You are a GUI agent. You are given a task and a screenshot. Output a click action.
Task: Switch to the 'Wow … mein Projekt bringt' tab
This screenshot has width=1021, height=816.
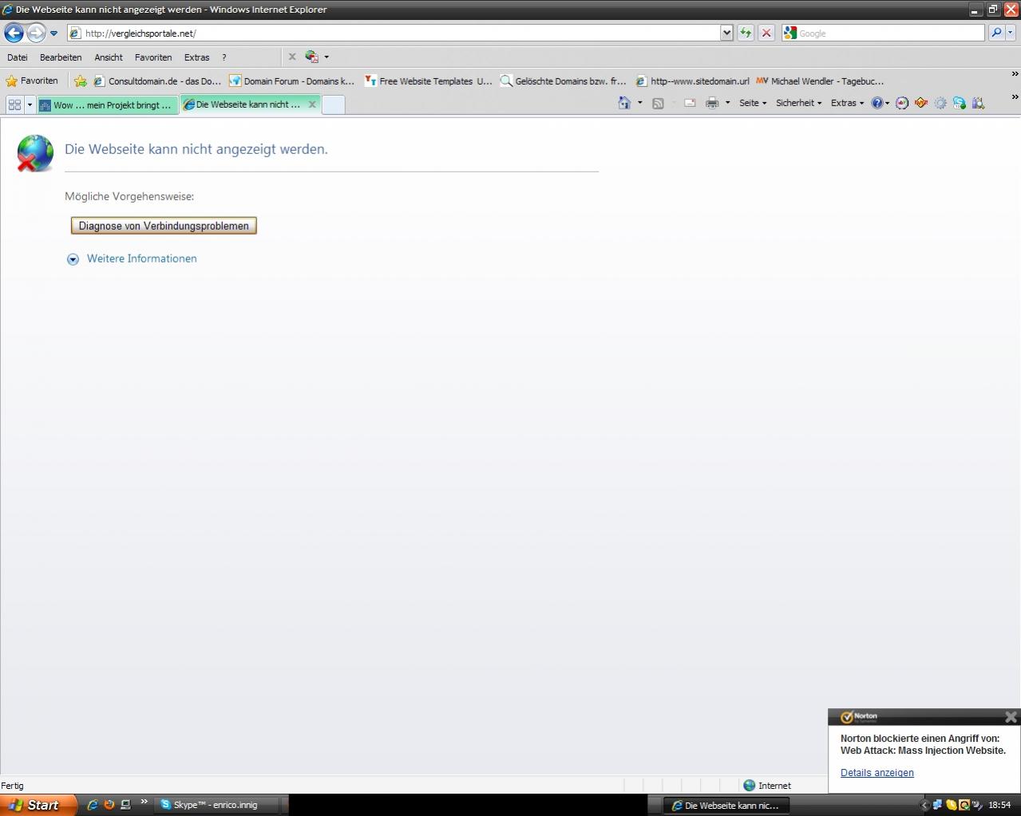pos(106,104)
